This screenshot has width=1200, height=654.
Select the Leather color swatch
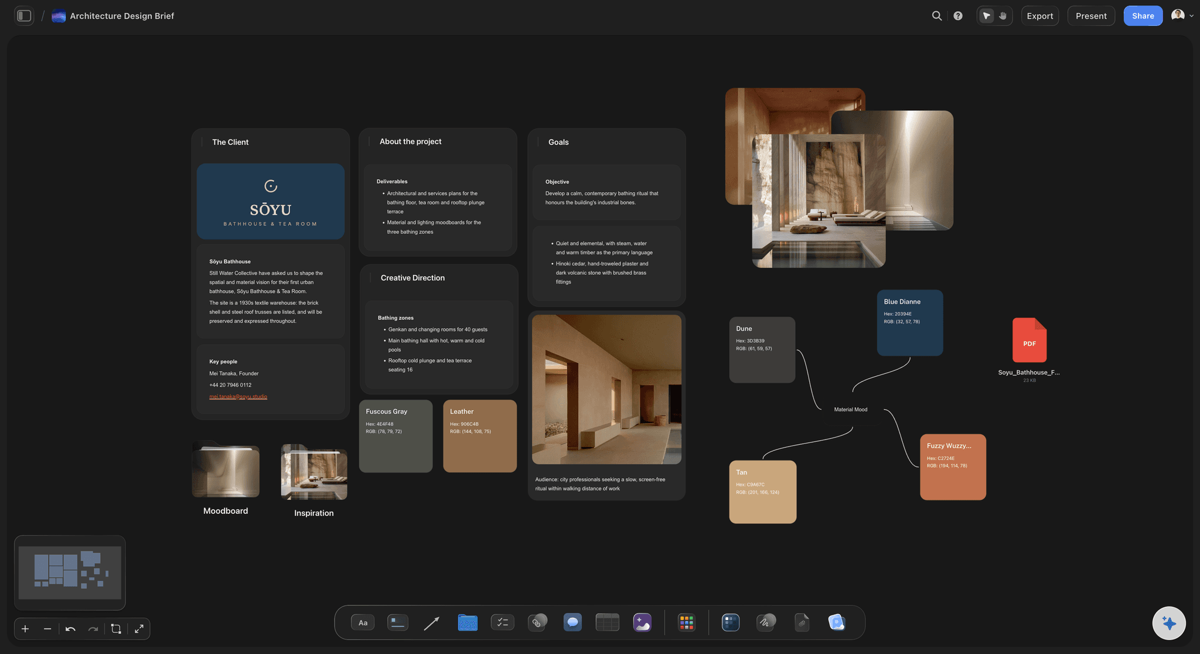480,436
